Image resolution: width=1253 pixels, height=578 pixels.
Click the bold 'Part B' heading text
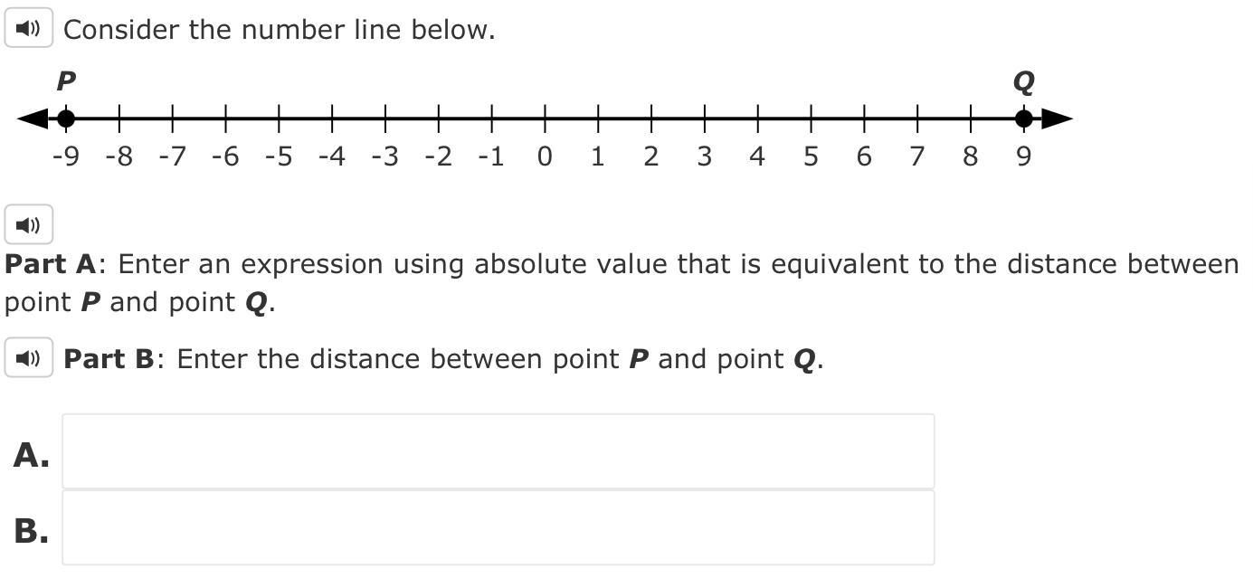point(109,359)
